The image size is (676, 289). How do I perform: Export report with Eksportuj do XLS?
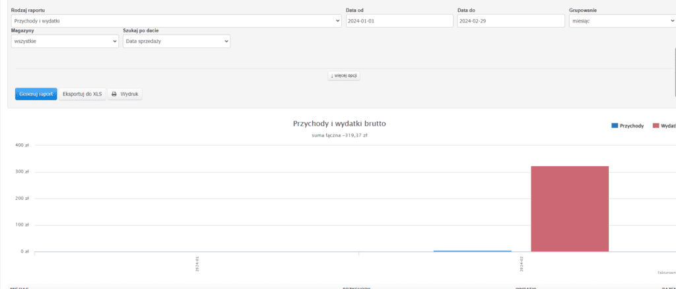[83, 94]
